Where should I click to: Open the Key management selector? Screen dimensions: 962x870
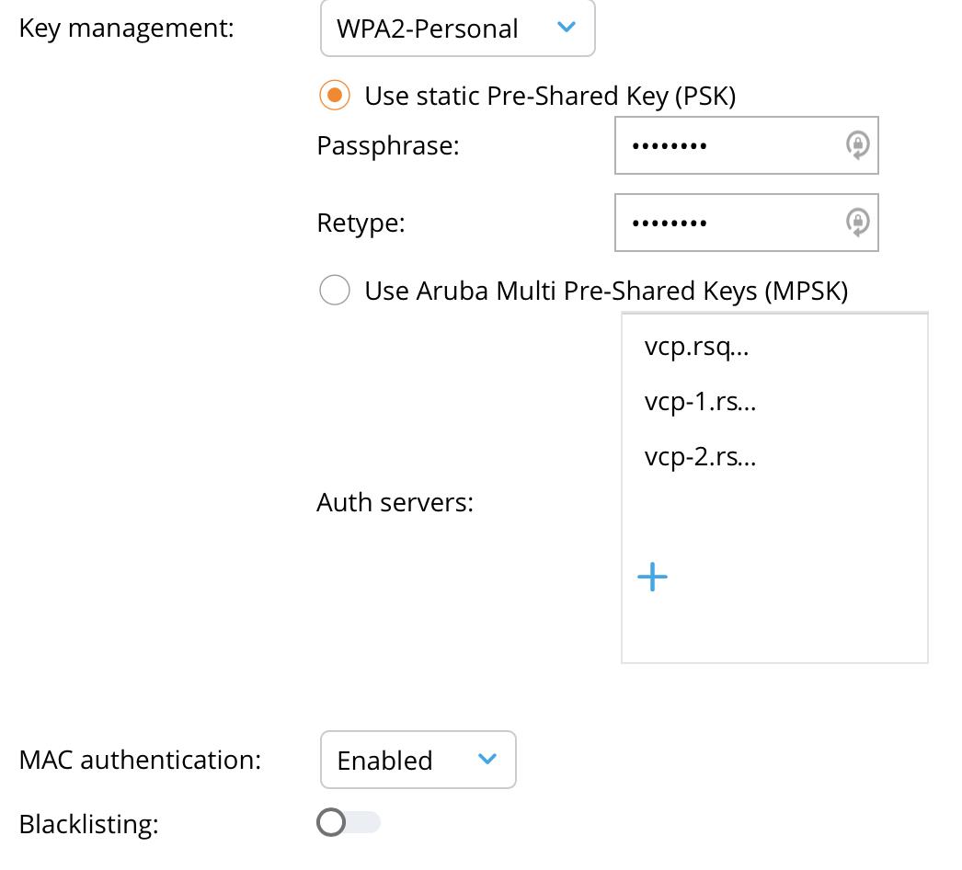457,29
